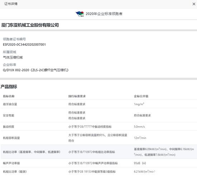Select the 机组比功率（能效） row name
Viewport: 197px width, 178px height.
pyautogui.click(x=15, y=172)
